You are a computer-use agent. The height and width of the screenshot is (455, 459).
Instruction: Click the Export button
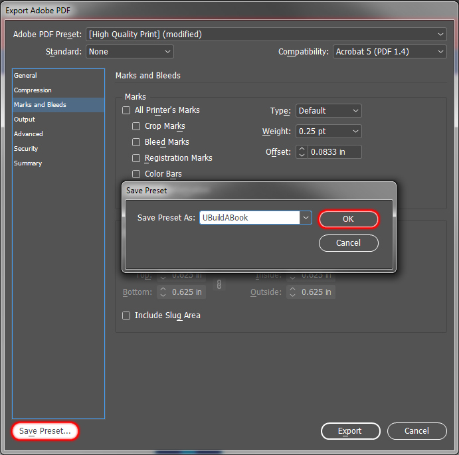(x=351, y=431)
